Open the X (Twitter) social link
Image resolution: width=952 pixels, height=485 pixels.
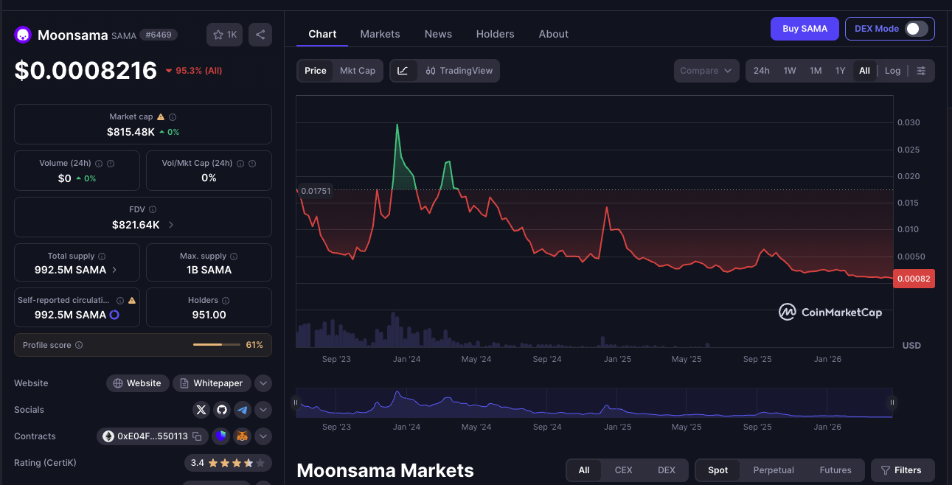201,410
